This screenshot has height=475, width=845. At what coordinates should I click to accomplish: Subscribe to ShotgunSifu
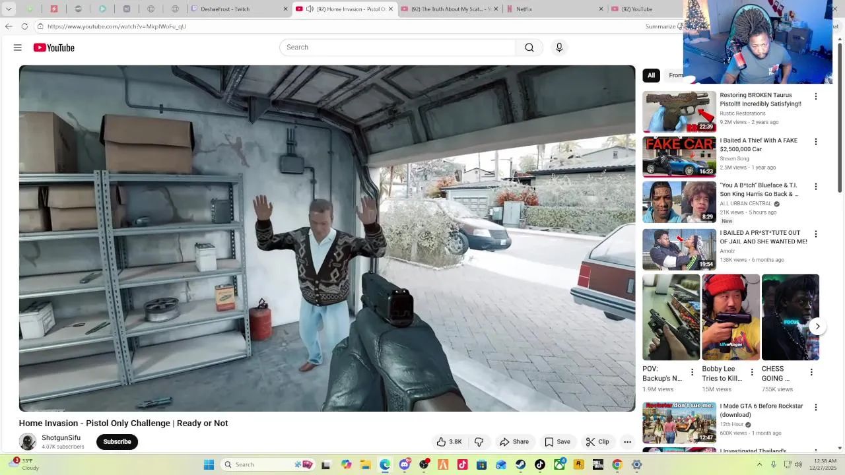(x=117, y=442)
